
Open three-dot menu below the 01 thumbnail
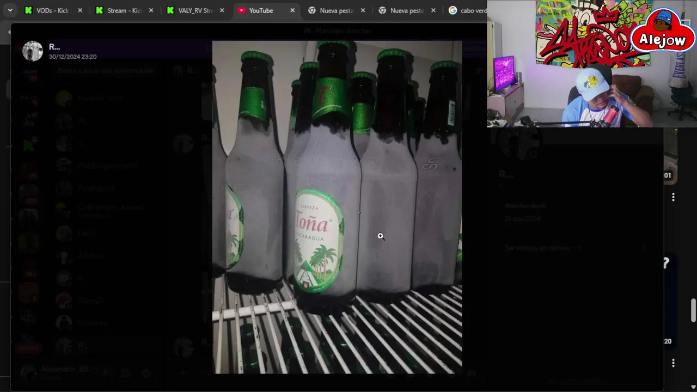point(673,197)
